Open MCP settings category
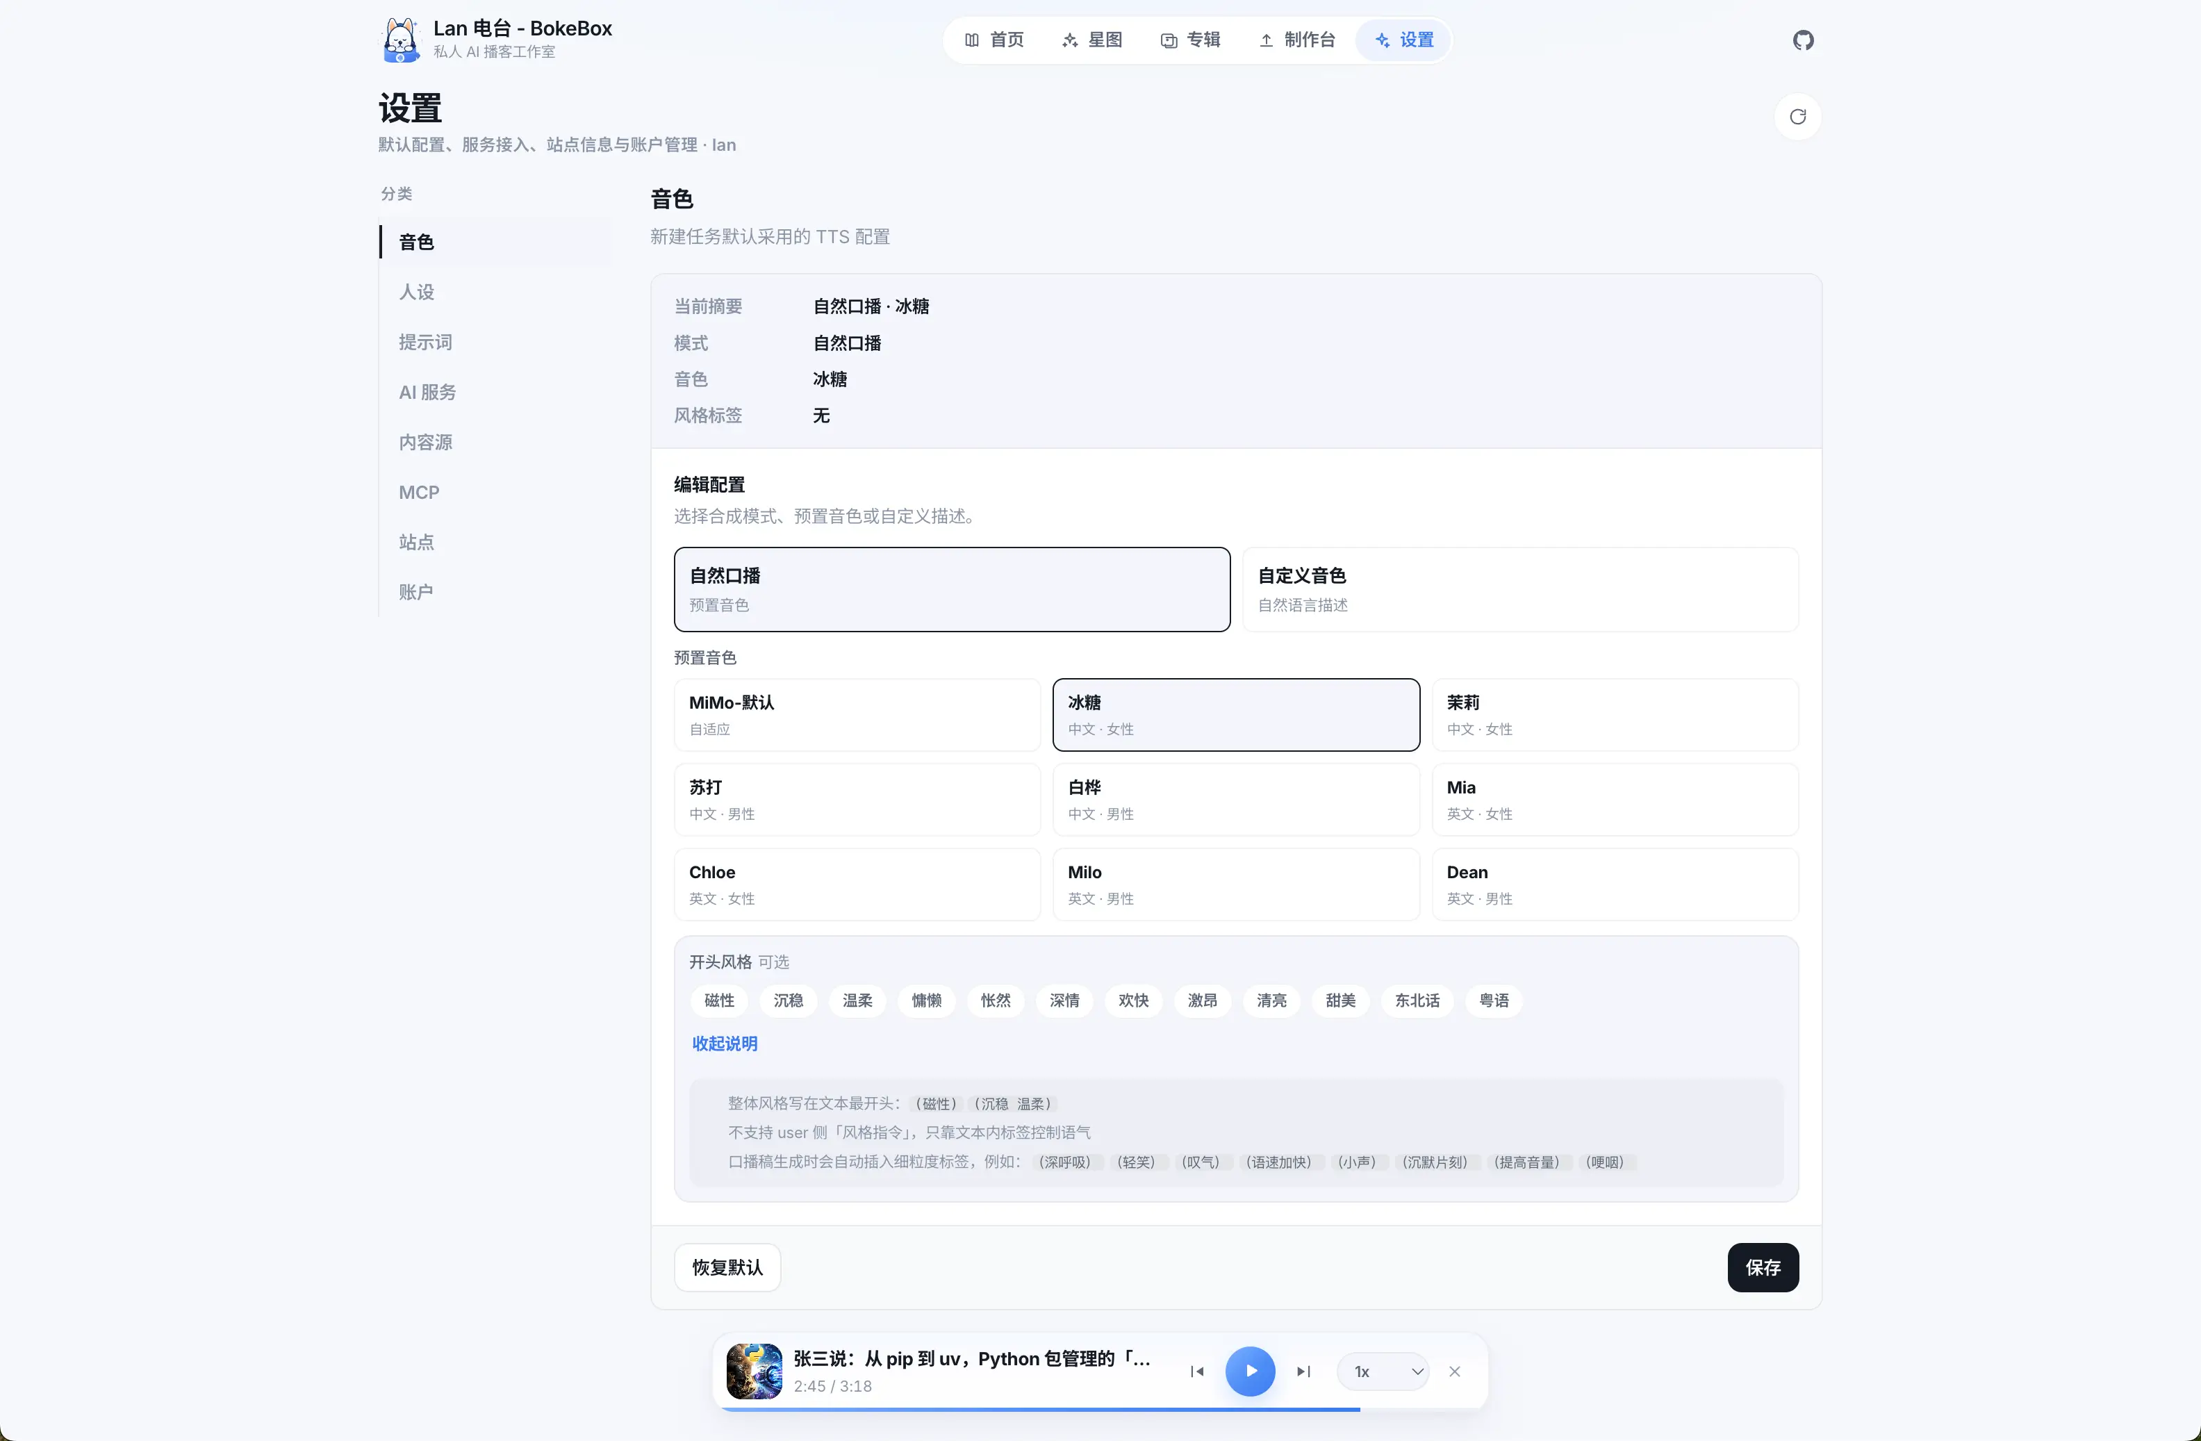This screenshot has height=1441, width=2201. pyautogui.click(x=495, y=491)
